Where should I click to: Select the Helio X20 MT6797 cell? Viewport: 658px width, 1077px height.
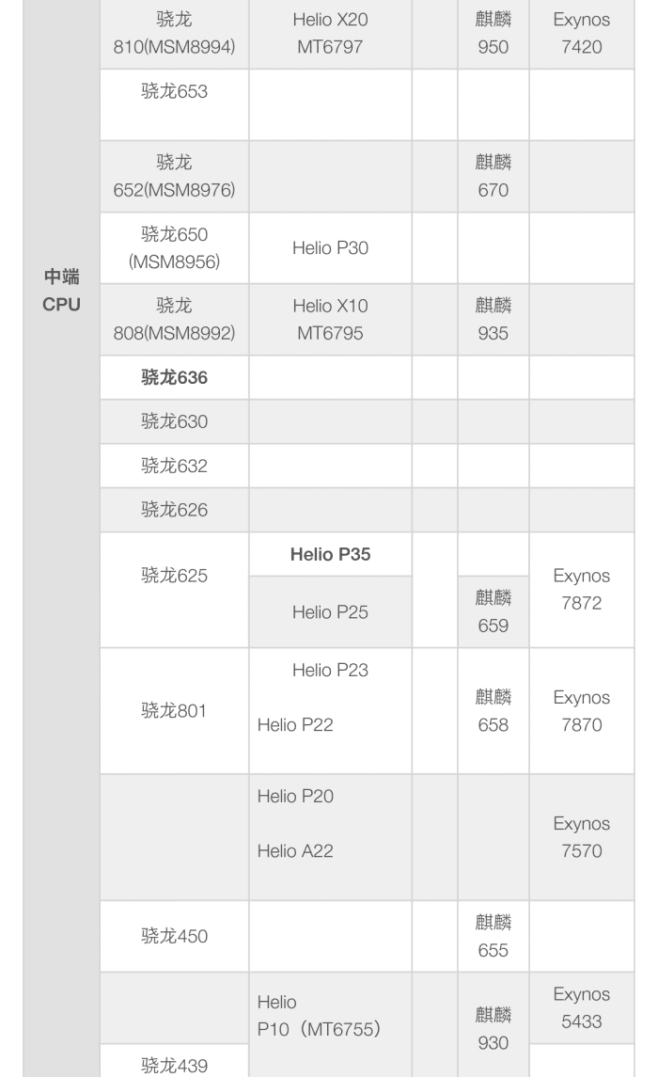330,33
